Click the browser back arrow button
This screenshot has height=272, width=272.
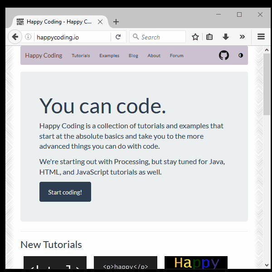pyautogui.click(x=15, y=37)
